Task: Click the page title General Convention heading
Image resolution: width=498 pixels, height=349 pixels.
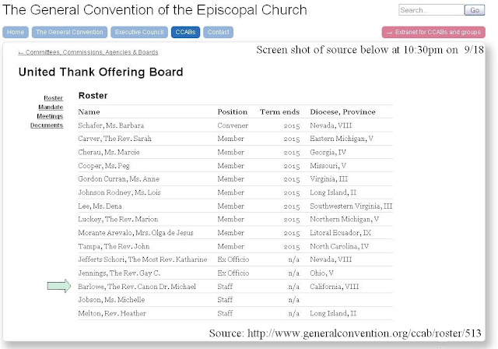Action: click(x=155, y=10)
